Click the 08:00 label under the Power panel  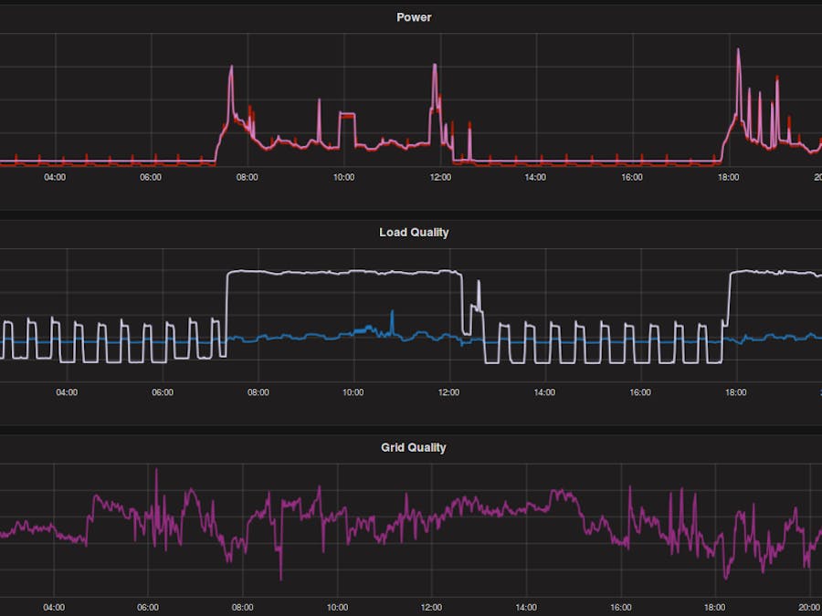pyautogui.click(x=248, y=178)
